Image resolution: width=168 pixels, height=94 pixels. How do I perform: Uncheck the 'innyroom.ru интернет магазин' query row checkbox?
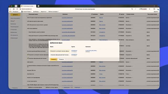tap(28, 55)
